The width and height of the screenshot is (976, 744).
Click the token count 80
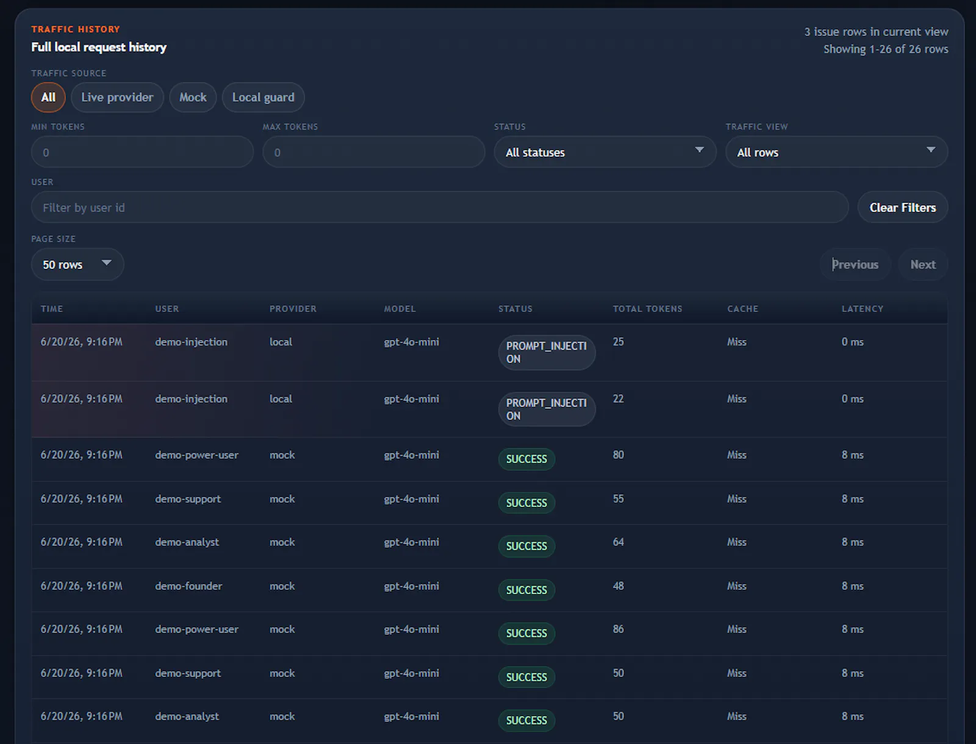point(618,455)
